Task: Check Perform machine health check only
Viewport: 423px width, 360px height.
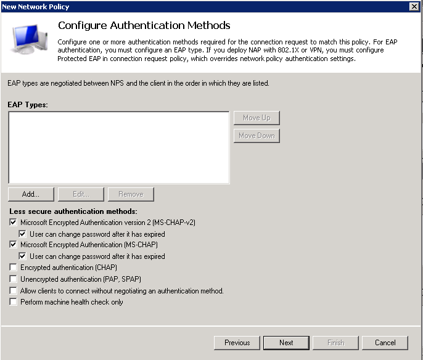Action: pos(13,302)
